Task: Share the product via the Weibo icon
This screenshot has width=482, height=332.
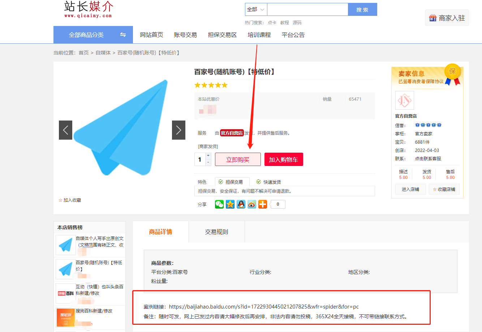Action: tap(252, 204)
